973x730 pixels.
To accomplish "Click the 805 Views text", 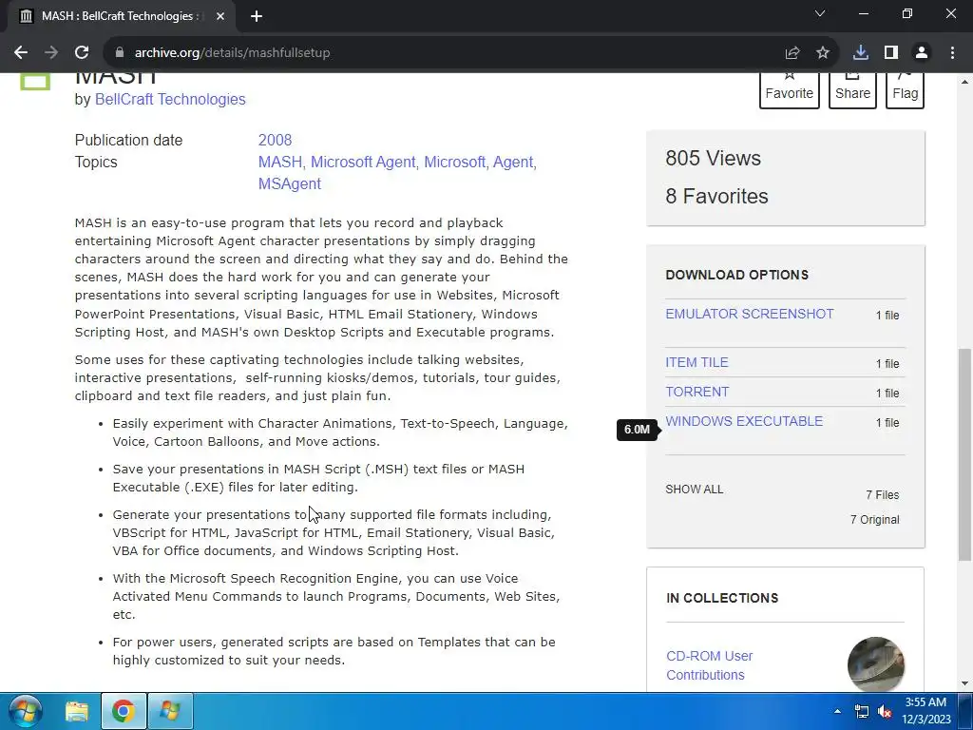I will (x=713, y=159).
